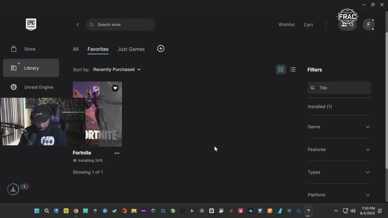Open the Recently Purchased sort dropdown
The image size is (388, 218).
(x=117, y=69)
